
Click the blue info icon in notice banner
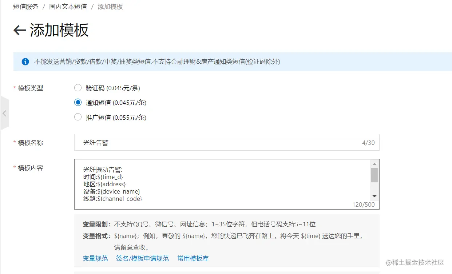[25, 61]
